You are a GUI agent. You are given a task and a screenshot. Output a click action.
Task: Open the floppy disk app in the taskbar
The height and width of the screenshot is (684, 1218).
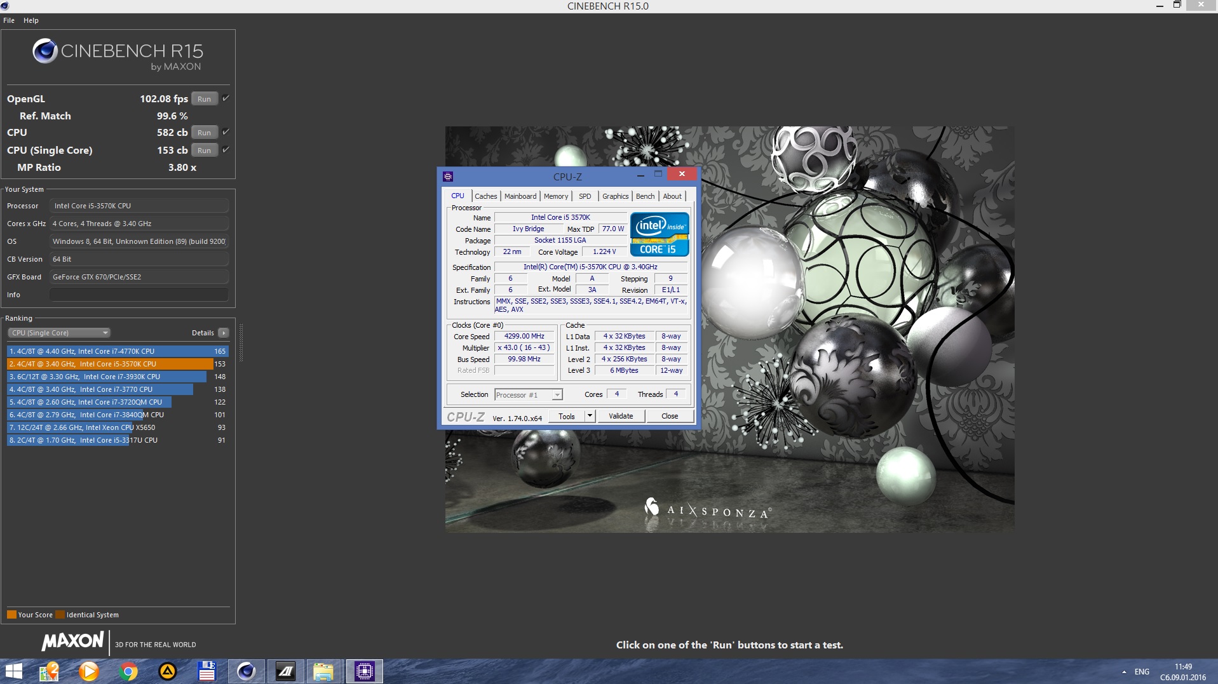tap(207, 671)
